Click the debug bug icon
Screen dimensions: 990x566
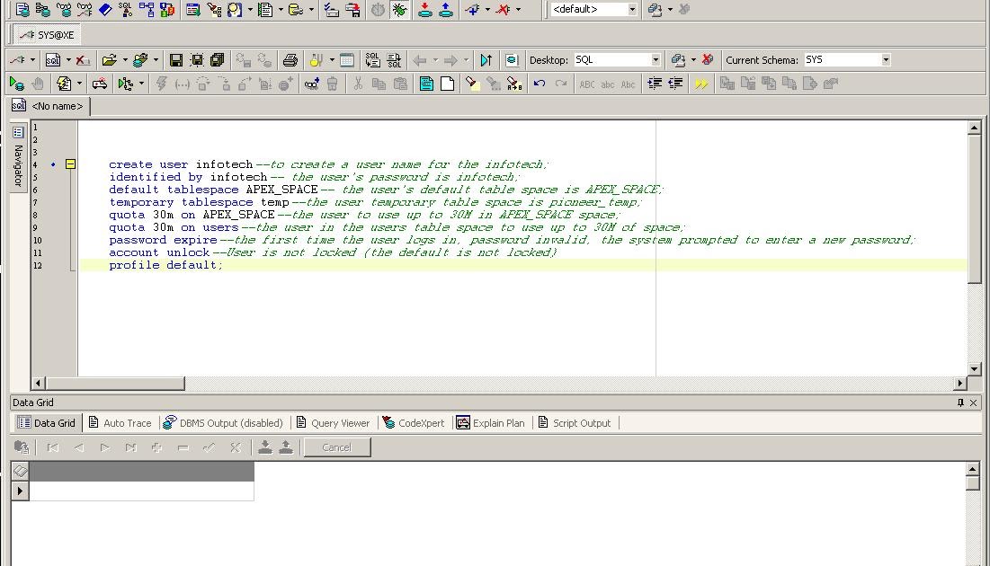tap(399, 10)
